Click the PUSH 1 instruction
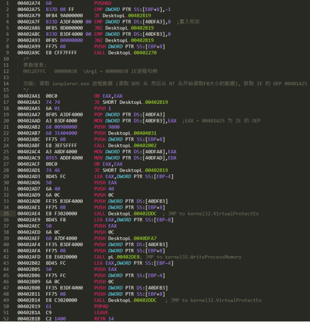Viewport: 310px width, 322px height. [103, 108]
